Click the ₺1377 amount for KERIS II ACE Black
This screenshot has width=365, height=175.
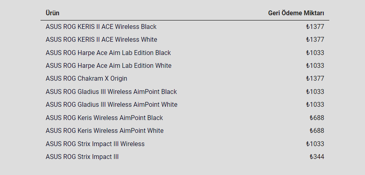[x=315, y=27]
